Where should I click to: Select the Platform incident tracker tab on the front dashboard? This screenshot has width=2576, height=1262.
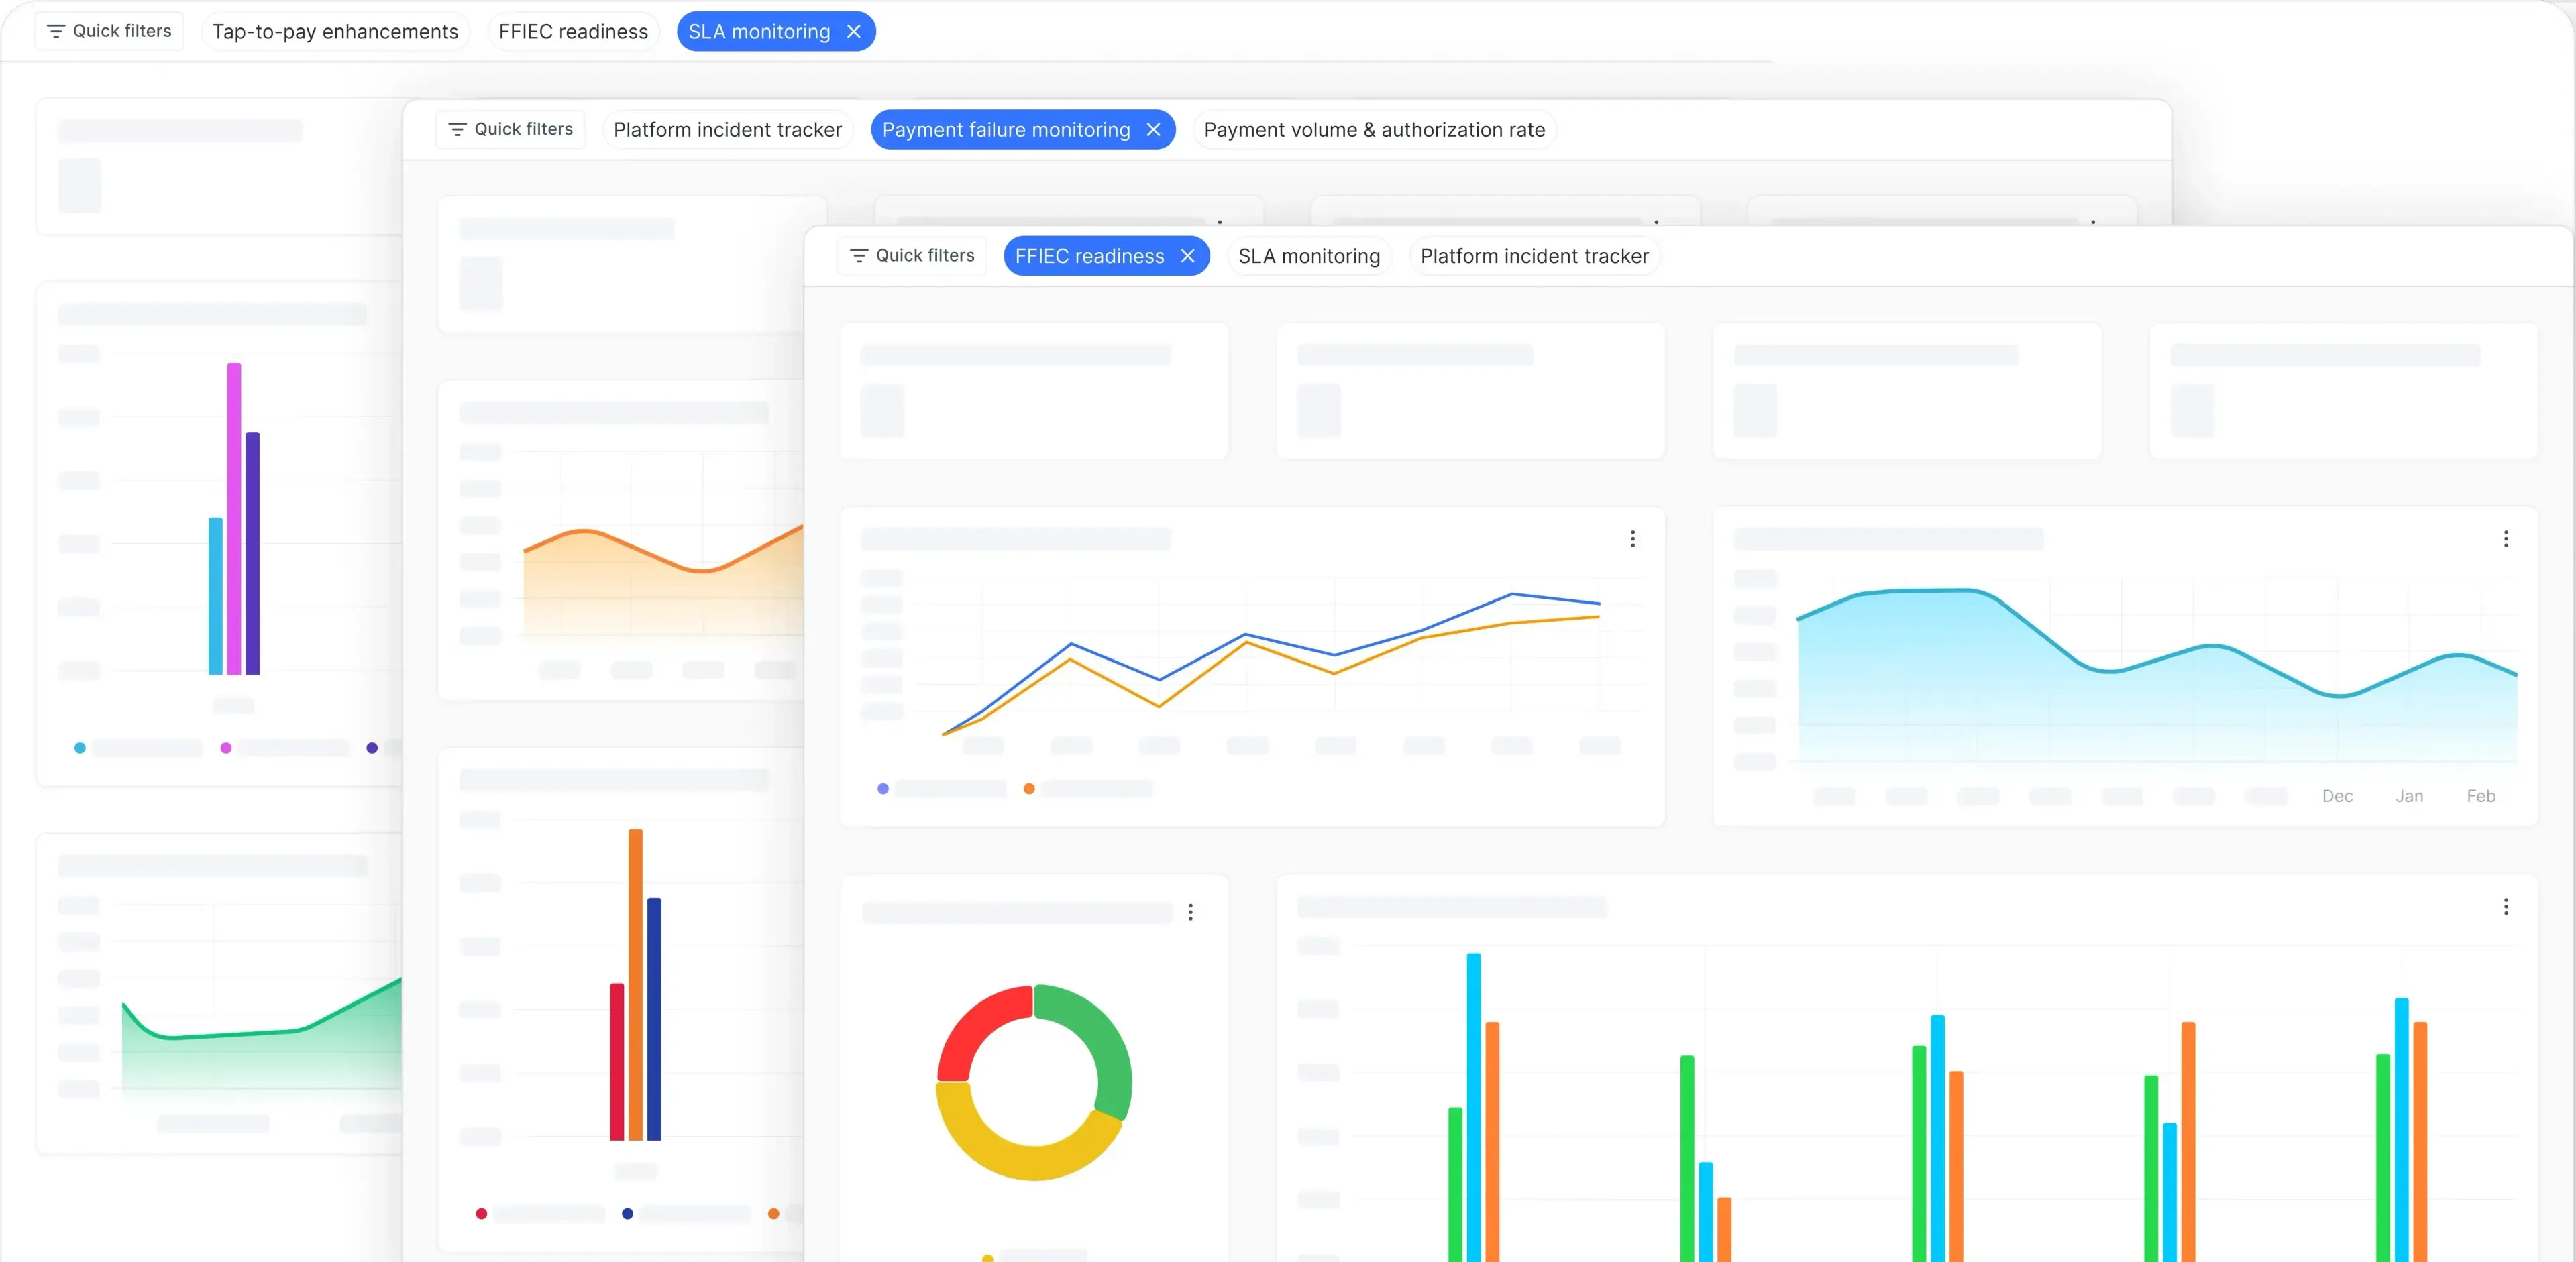tap(1534, 255)
